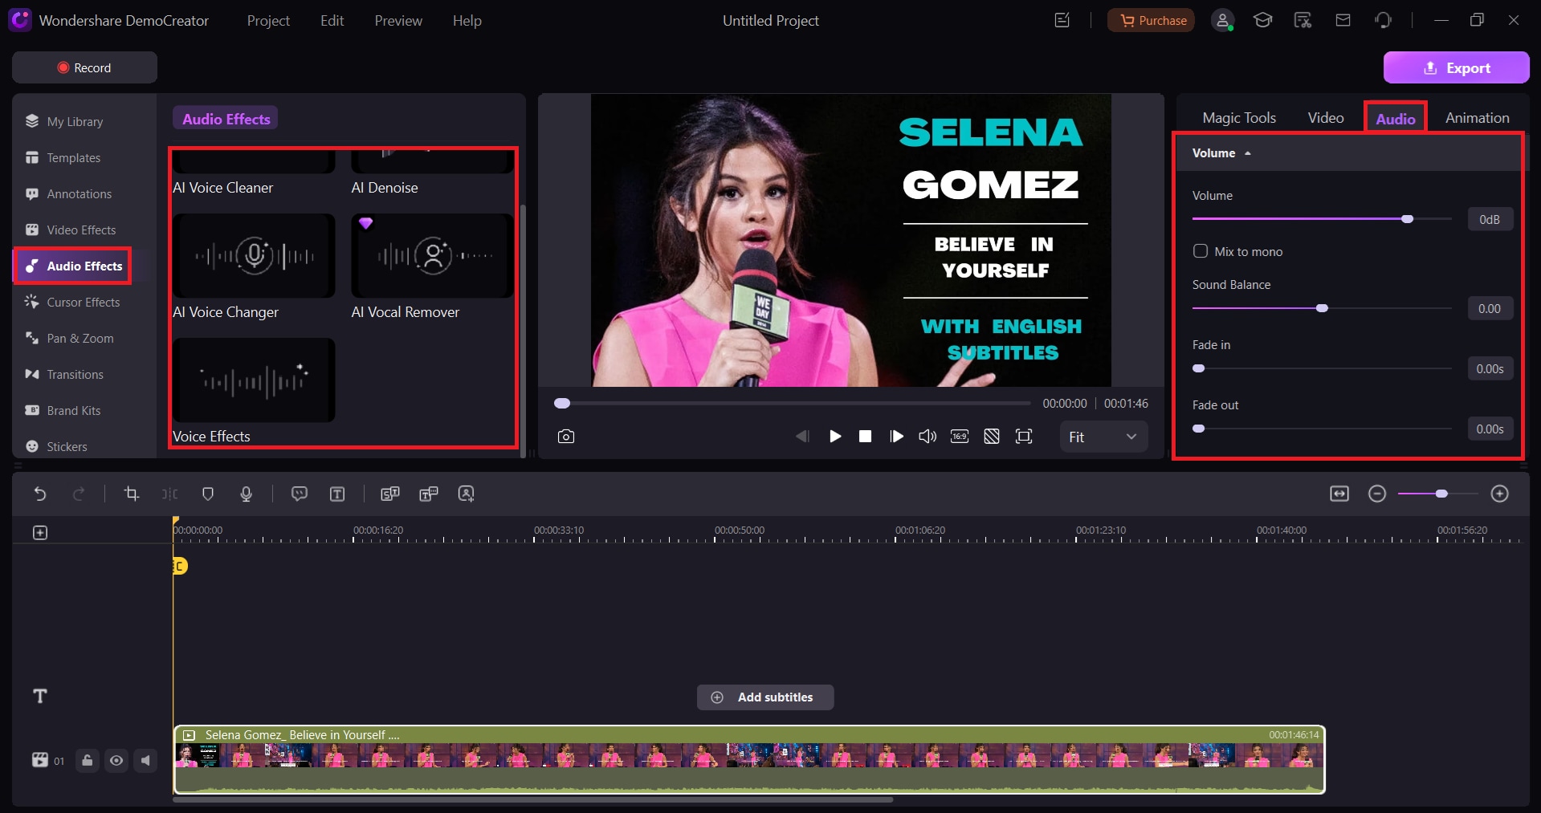This screenshot has width=1541, height=813.
Task: Click the 16:9 aspect ratio icon
Action: pyautogui.click(x=960, y=437)
